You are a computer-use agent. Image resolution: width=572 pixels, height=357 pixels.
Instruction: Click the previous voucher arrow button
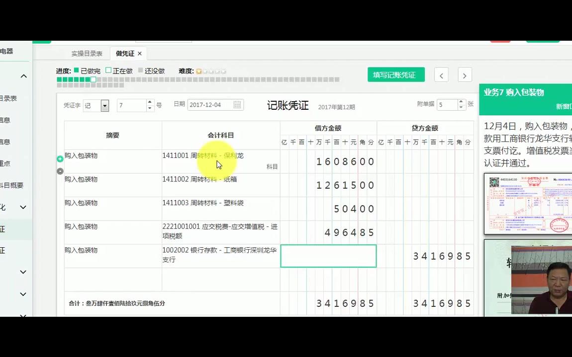[x=441, y=75]
